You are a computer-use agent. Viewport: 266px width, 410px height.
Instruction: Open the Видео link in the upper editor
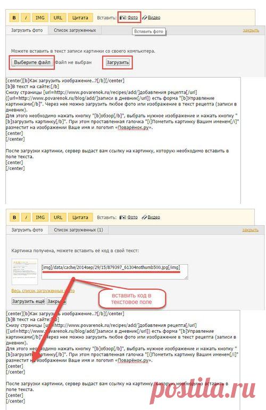(x=154, y=18)
